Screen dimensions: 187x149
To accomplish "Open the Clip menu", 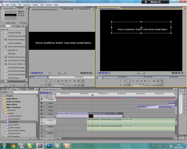I will pos(20,5).
